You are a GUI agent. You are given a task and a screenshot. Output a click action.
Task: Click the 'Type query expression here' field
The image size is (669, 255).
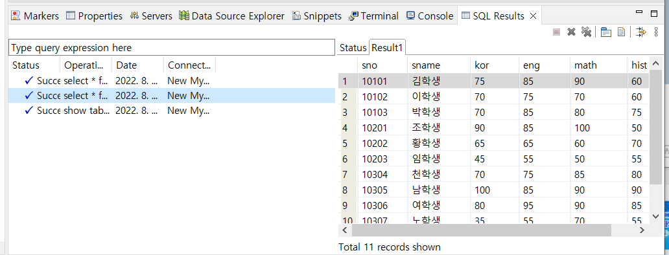point(172,48)
